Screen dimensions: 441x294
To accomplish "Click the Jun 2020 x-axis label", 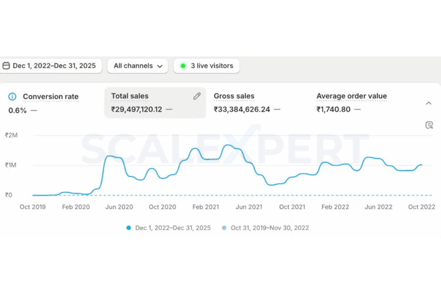I will click(x=119, y=207).
